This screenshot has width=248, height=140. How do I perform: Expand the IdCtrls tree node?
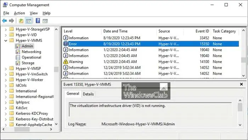[6, 85]
